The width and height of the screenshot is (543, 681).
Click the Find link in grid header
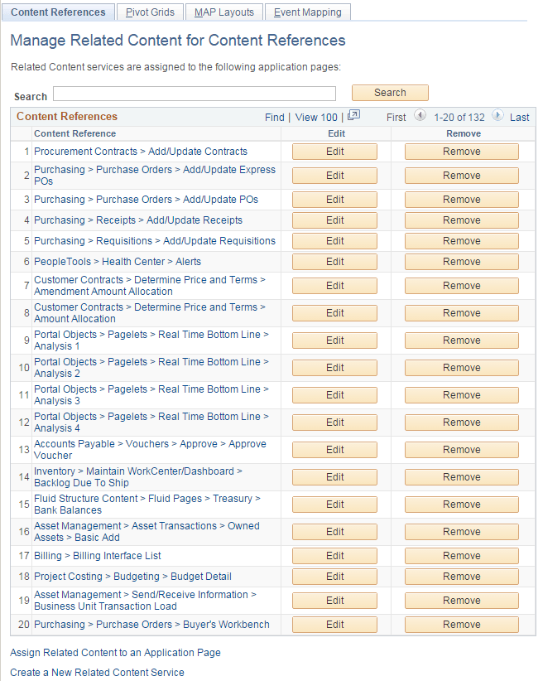click(x=274, y=118)
